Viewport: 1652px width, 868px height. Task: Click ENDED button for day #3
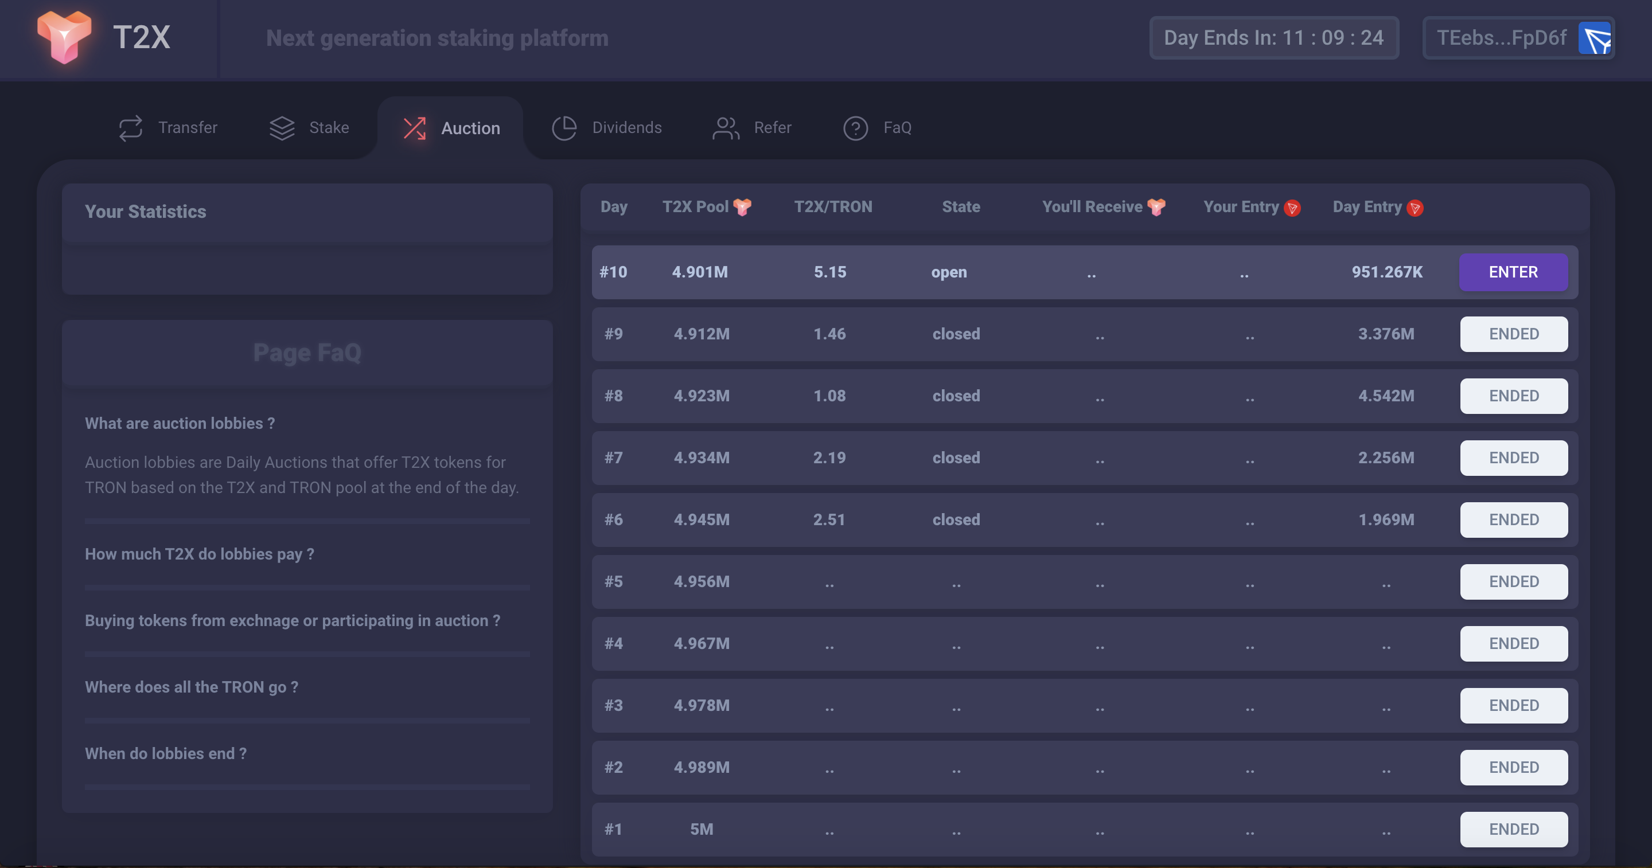pyautogui.click(x=1514, y=705)
